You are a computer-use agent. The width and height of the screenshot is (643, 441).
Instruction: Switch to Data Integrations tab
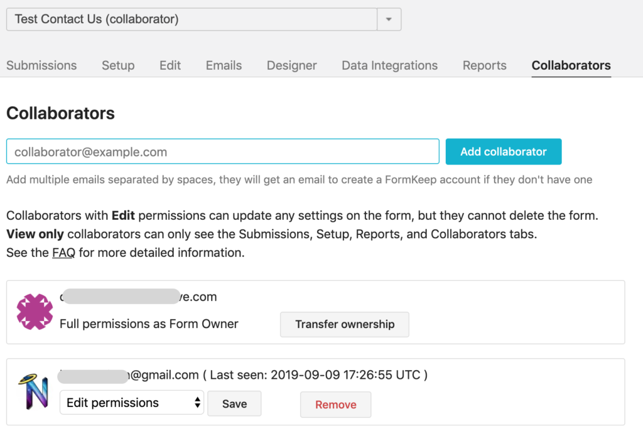pos(389,65)
